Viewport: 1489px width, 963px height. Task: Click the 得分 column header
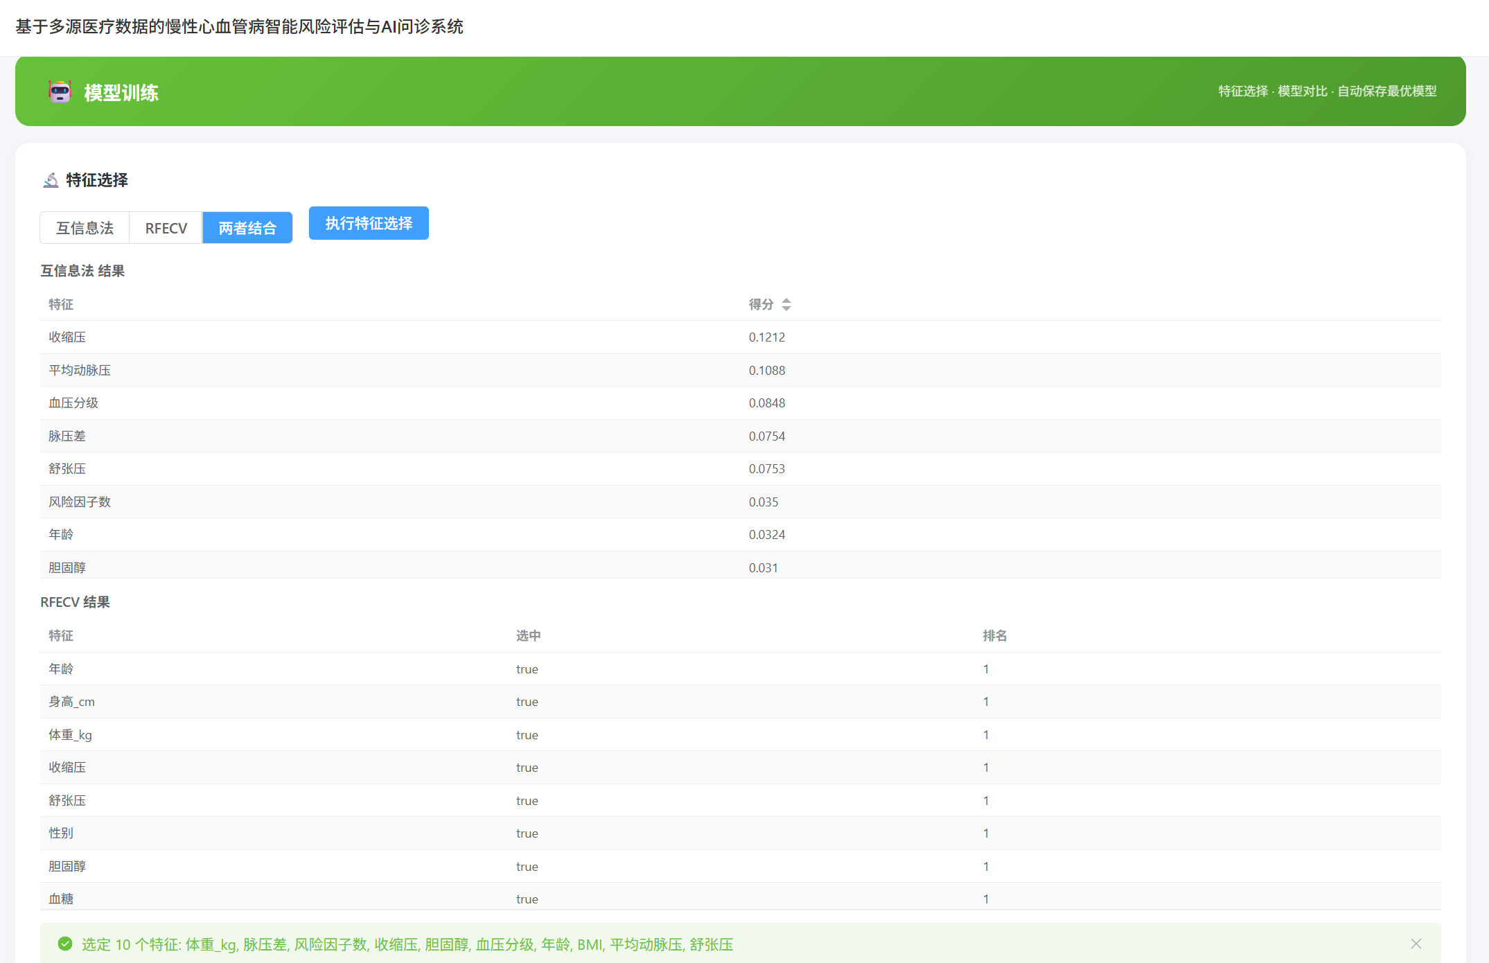761,304
